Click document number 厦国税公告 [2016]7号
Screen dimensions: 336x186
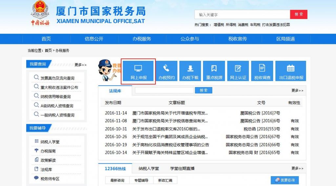(260, 113)
